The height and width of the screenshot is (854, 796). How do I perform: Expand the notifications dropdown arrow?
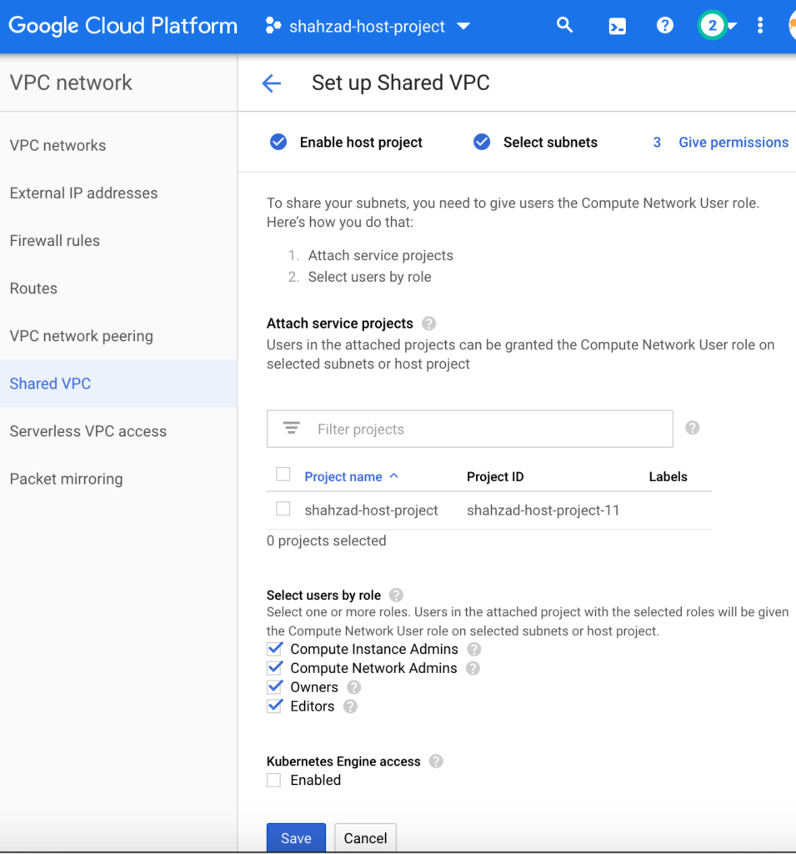coord(733,26)
